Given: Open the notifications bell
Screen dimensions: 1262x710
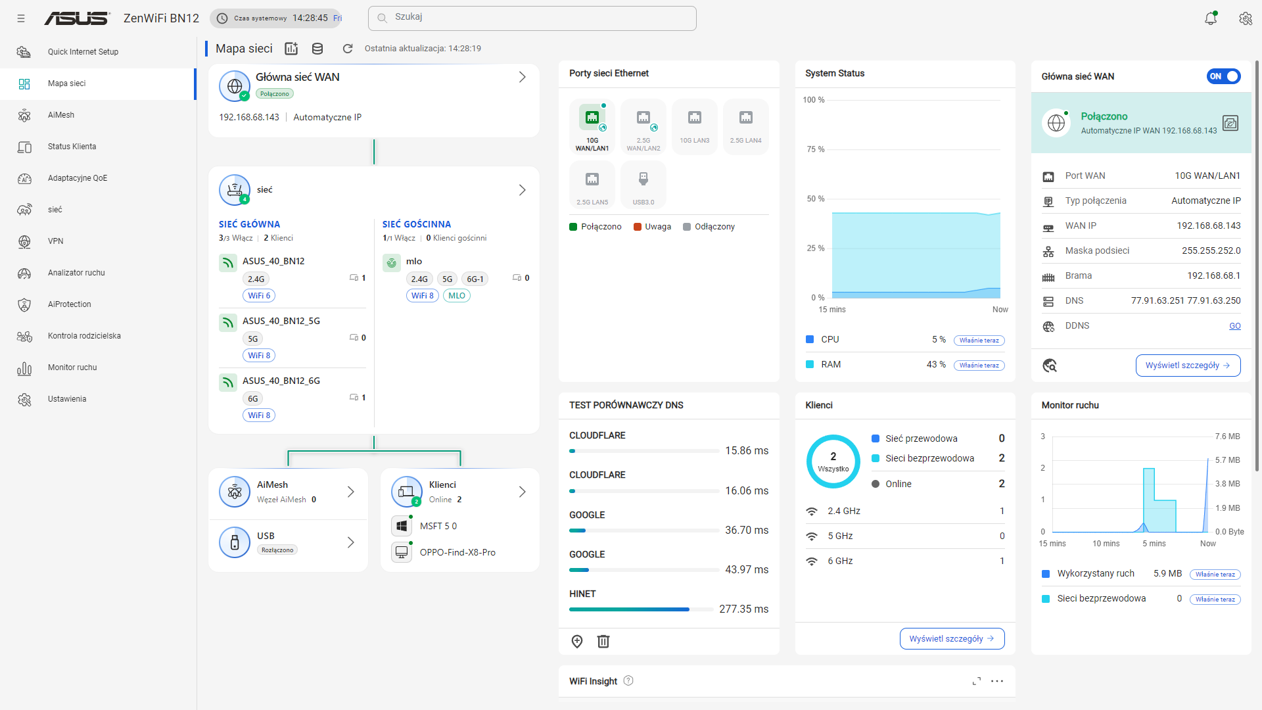Looking at the screenshot, I should pyautogui.click(x=1211, y=18).
